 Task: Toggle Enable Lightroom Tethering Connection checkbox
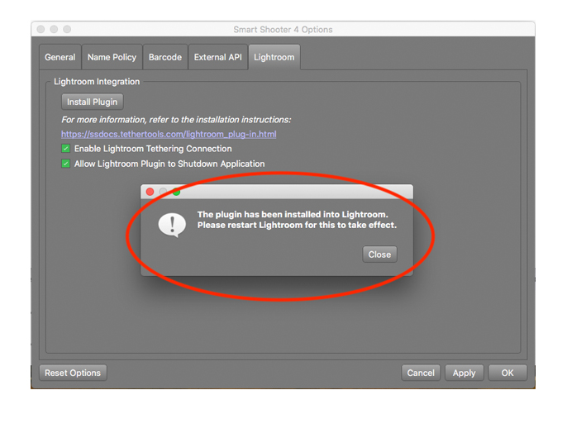pyautogui.click(x=65, y=149)
